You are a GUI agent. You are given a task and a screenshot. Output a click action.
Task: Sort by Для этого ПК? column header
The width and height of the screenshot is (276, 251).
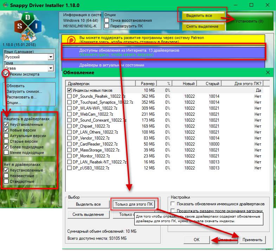point(242,84)
